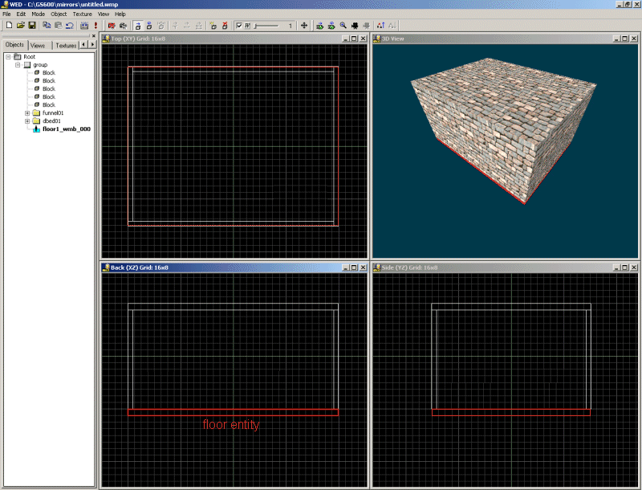Adjust the toolbar snap value slider
Image resolution: width=642 pixels, height=490 pixels.
[x=266, y=26]
